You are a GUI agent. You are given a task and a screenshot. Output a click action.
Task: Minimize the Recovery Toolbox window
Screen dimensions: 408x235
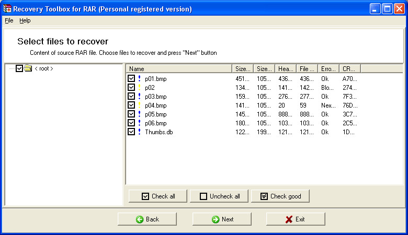[375, 9]
